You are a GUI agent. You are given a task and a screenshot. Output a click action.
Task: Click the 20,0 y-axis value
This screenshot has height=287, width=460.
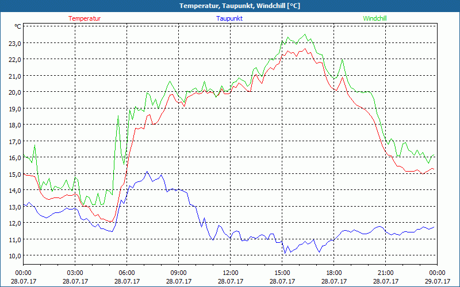point(15,92)
